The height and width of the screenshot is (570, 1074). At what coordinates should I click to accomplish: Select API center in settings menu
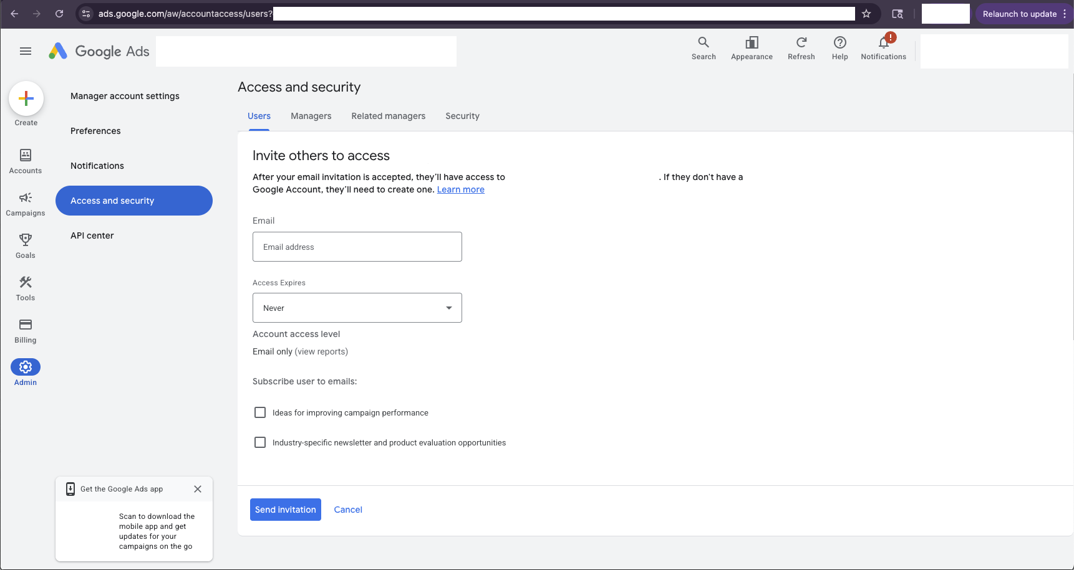[x=92, y=235]
